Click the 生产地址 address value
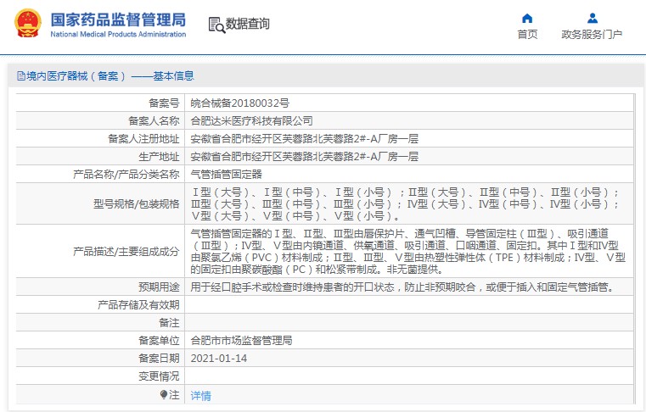 [x=304, y=156]
